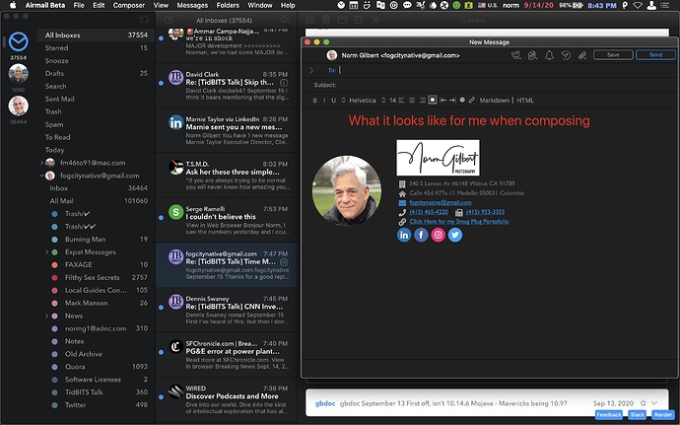The width and height of the screenshot is (680, 425).
Task: Expand recipient fields chevron next to To
Action: coord(311,70)
